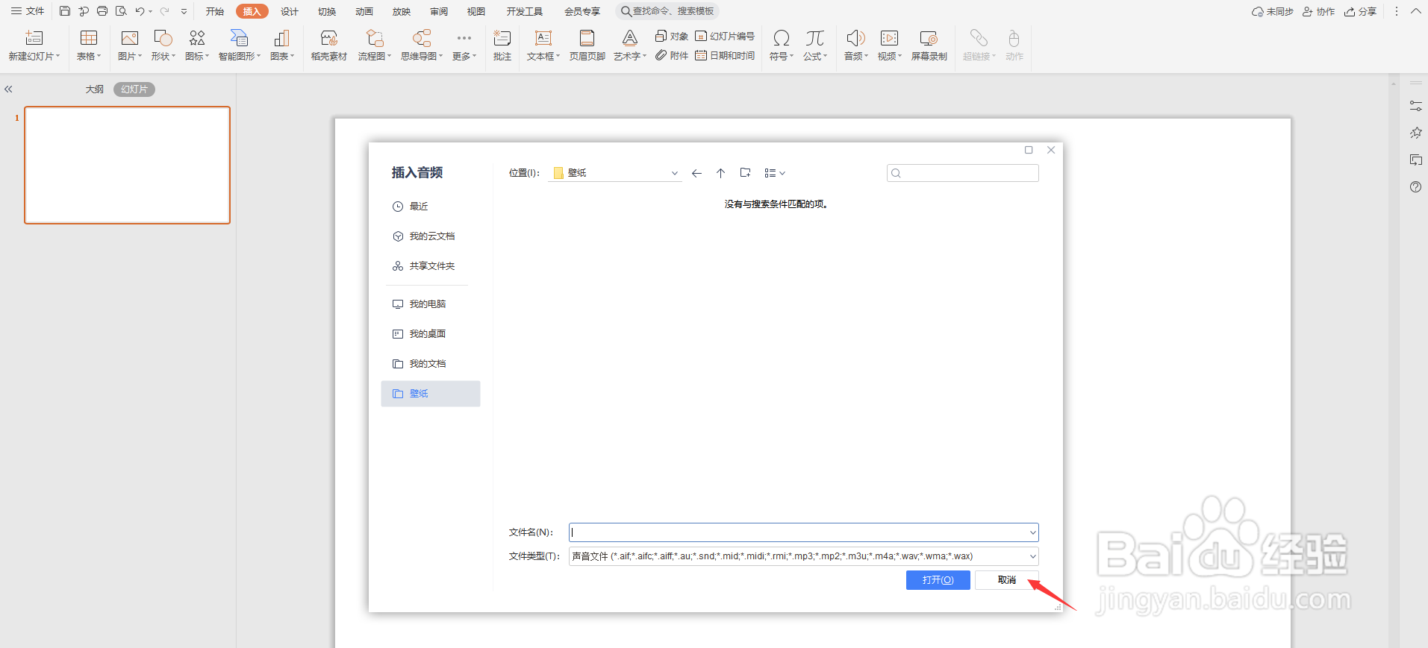Click the 取消 cancel button

pyautogui.click(x=1007, y=580)
